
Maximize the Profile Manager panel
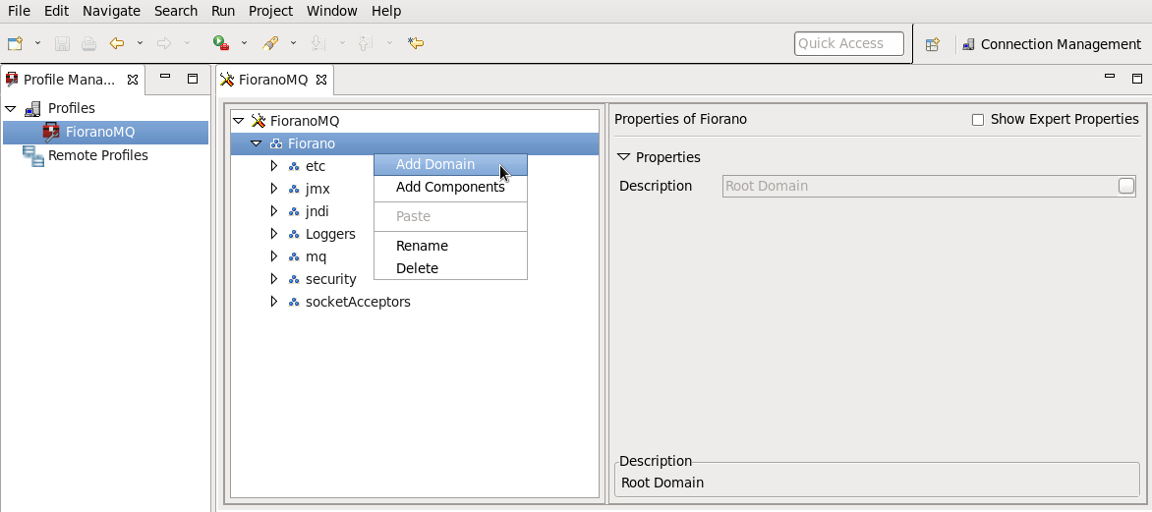[193, 79]
